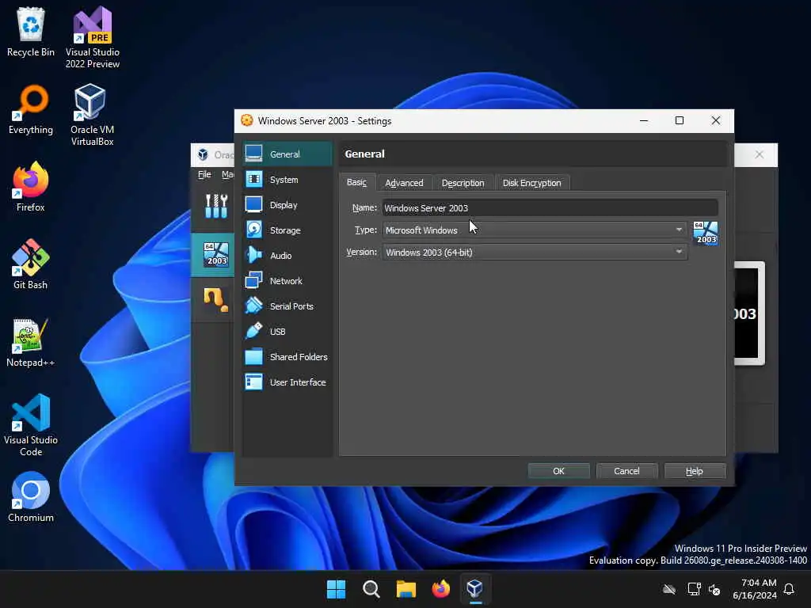This screenshot has height=608, width=811.
Task: Open Oracle VM VirtualBox desktop shortcut
Action: coord(92,115)
